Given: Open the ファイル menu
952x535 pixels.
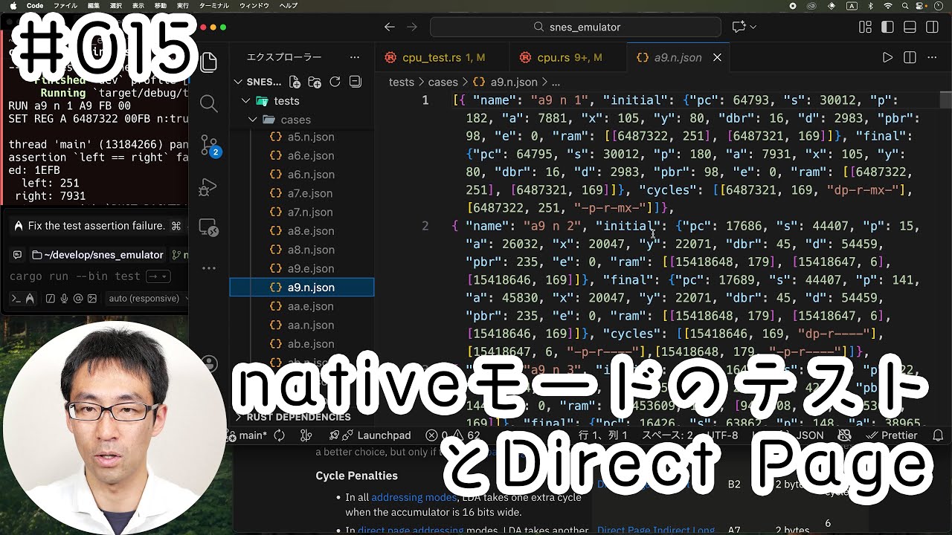Looking at the screenshot, I should pyautogui.click(x=65, y=5).
